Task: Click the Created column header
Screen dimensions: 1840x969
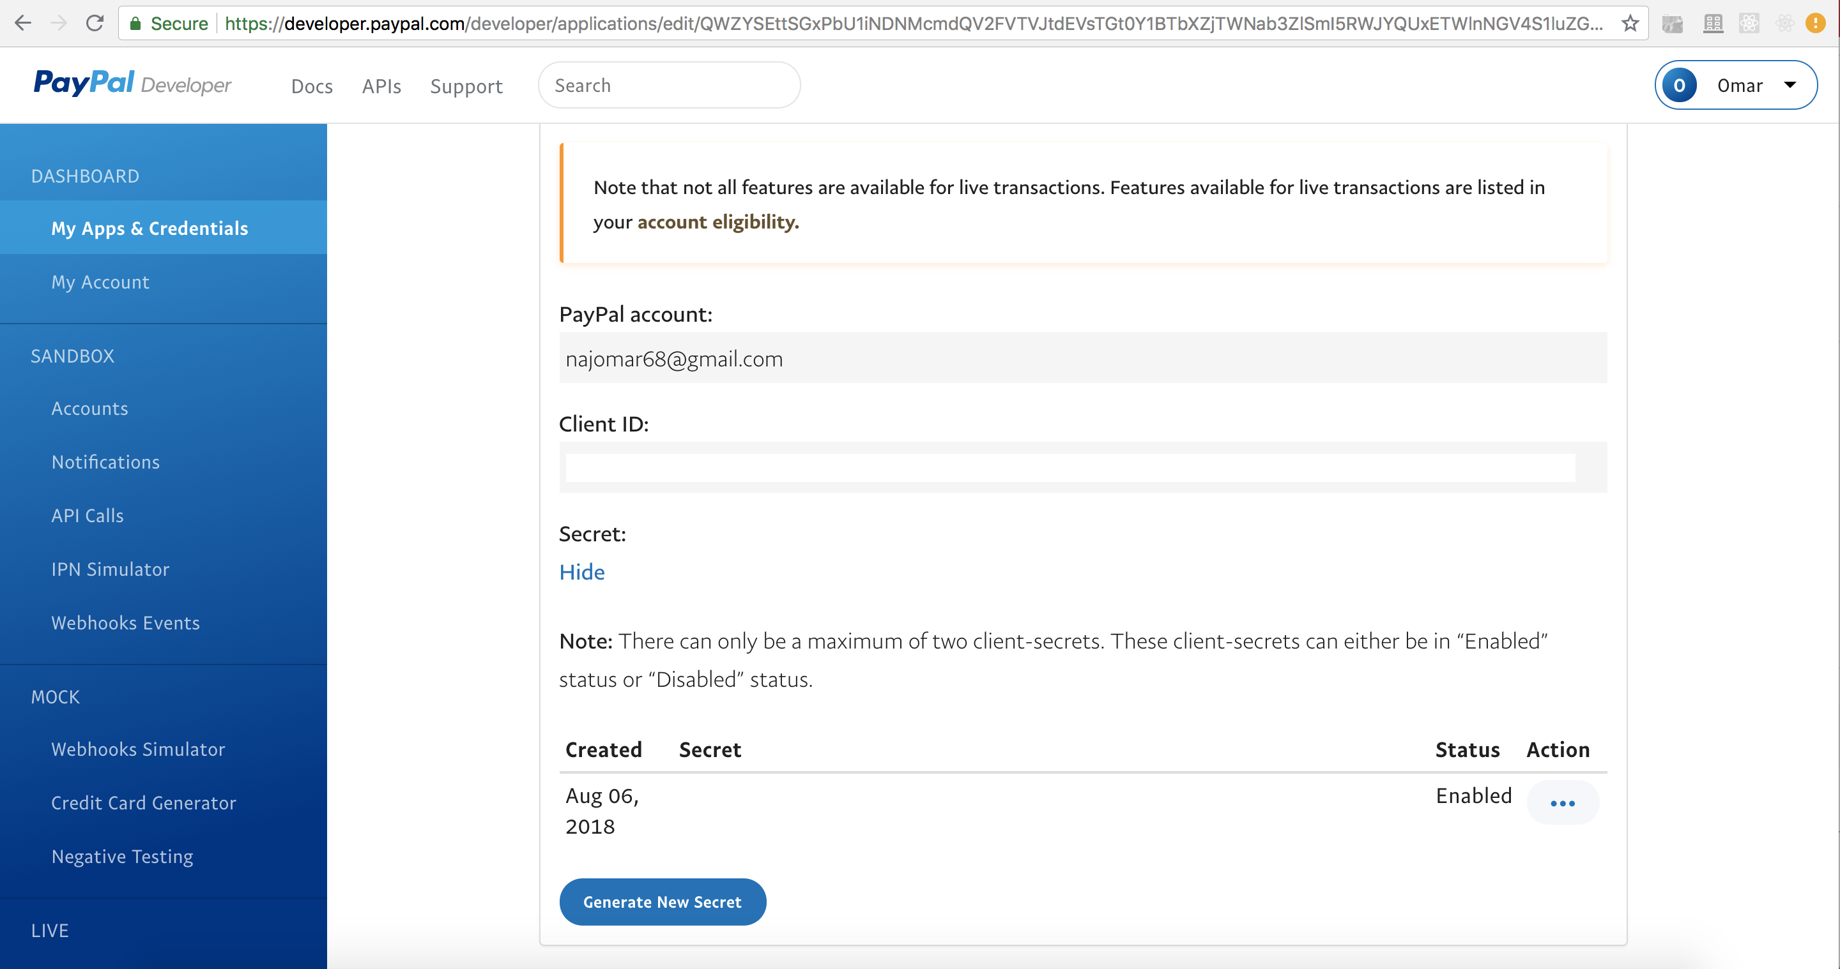Action: click(x=604, y=749)
